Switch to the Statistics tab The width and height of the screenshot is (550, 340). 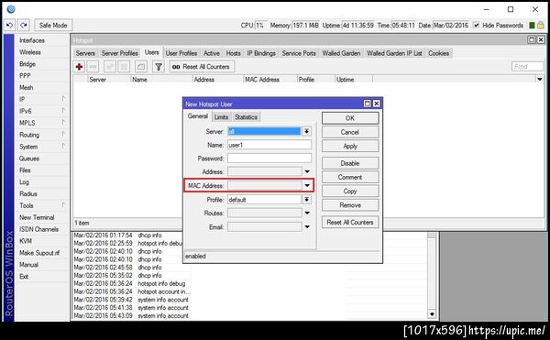[246, 117]
